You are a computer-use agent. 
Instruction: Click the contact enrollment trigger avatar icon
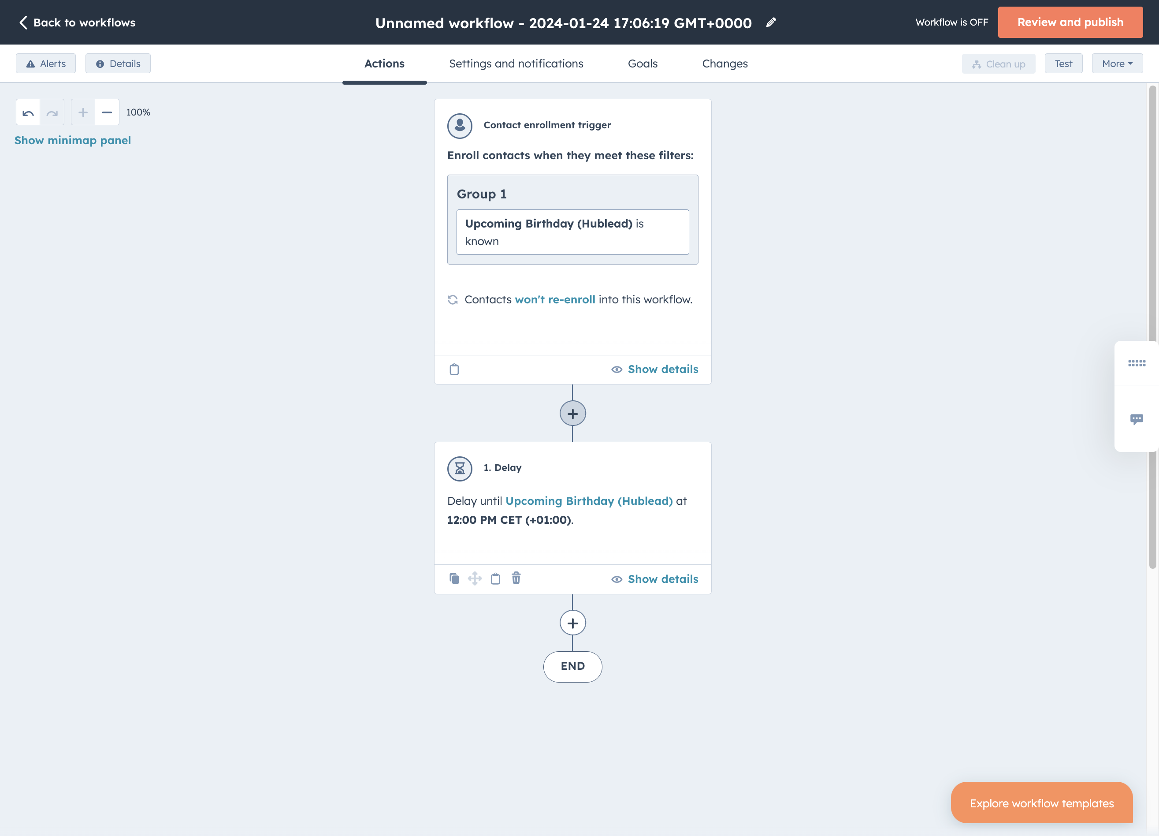pos(459,126)
